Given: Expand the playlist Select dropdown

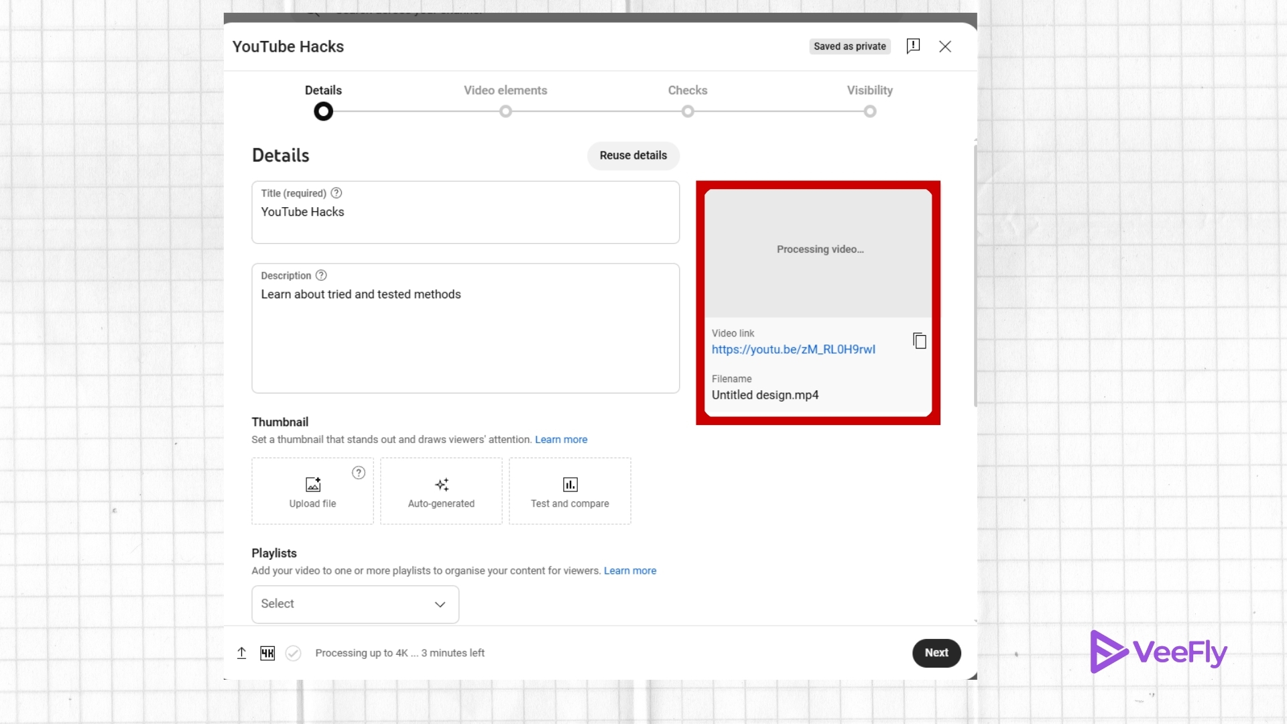Looking at the screenshot, I should (x=355, y=604).
